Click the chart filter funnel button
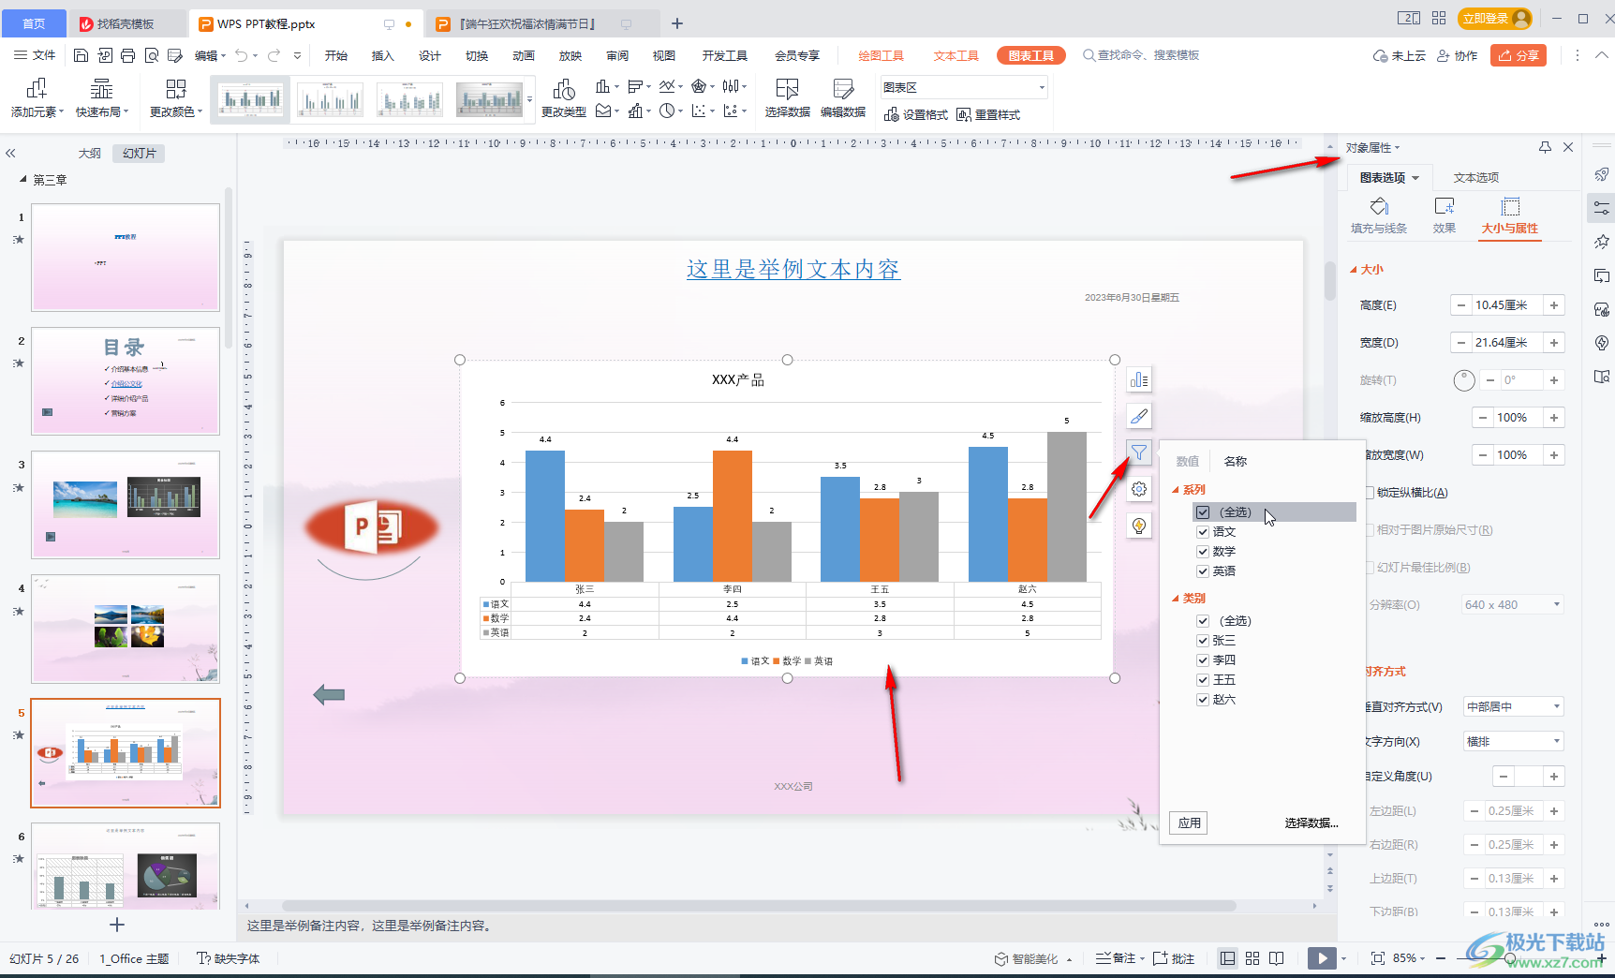1615x978 pixels. [1139, 452]
